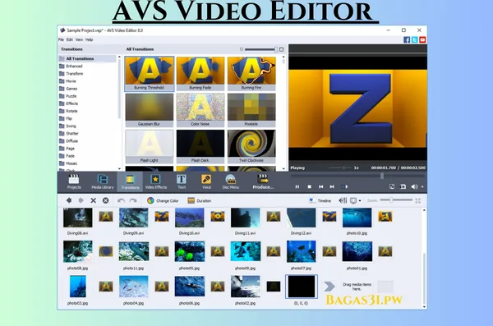Select Color Noise transition

(x=200, y=110)
